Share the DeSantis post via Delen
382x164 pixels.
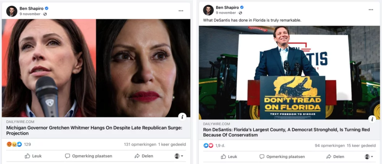click(x=335, y=157)
